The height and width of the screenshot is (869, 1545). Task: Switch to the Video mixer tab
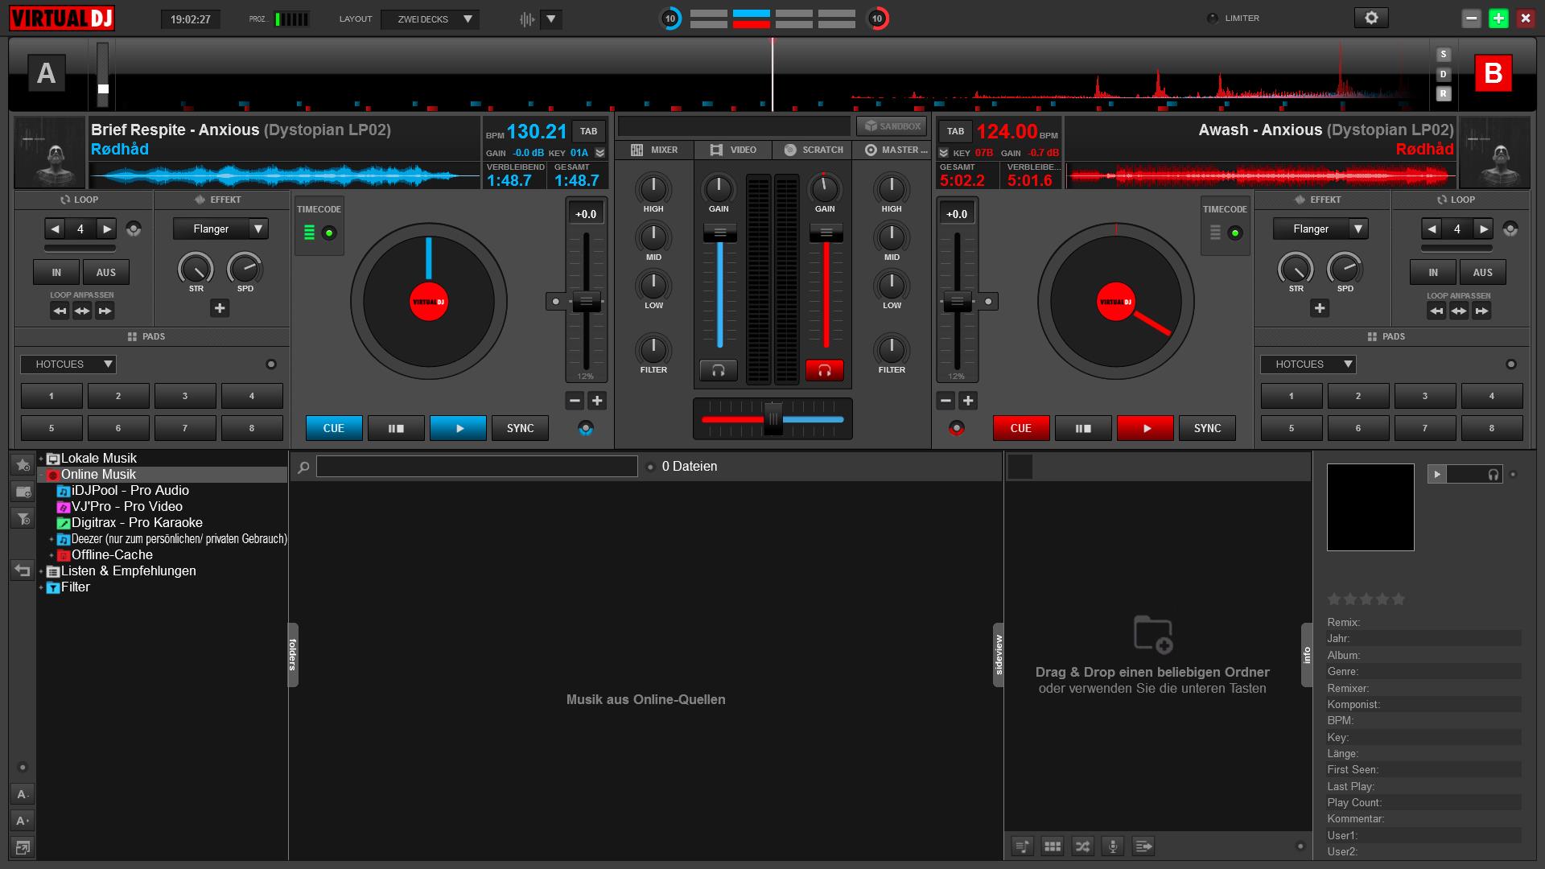click(x=733, y=150)
